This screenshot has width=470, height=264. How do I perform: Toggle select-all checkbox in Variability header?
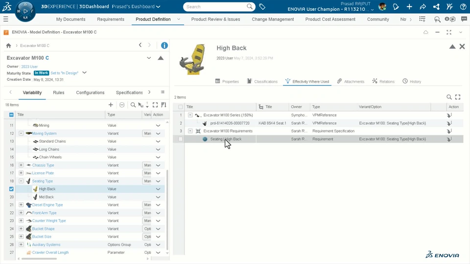pyautogui.click(x=11, y=114)
